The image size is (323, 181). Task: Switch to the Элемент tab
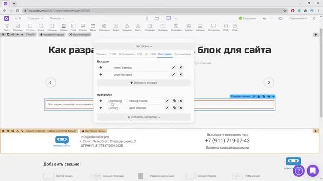click(101, 54)
